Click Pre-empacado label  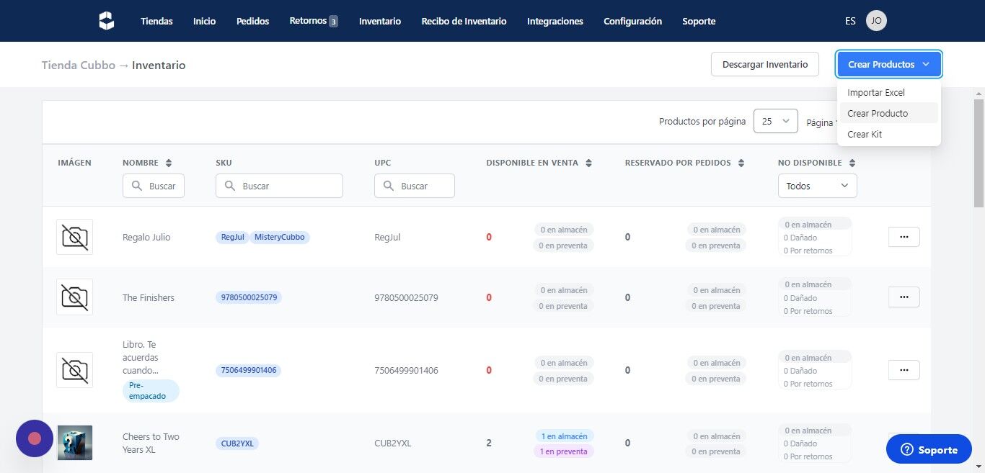(x=151, y=391)
